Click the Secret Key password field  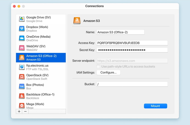(132, 50)
